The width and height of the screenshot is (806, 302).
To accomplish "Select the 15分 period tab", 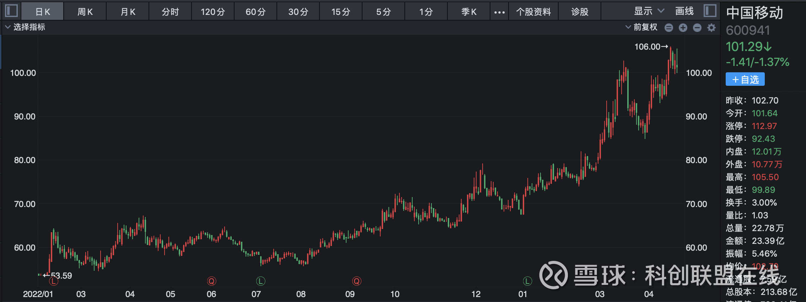I will tap(341, 12).
